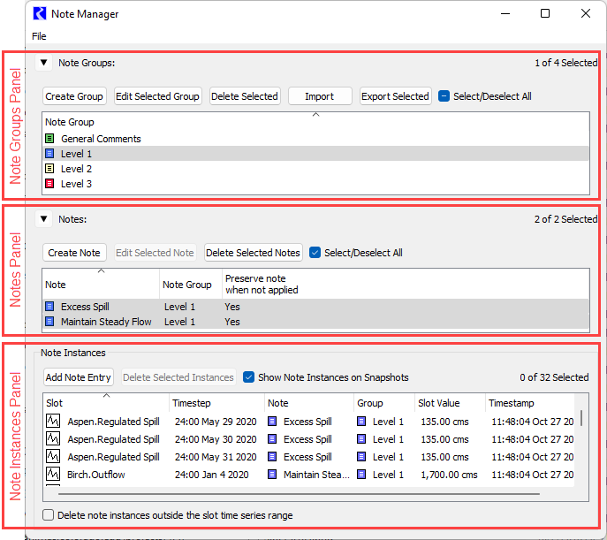Collapse the Notes section triangle
Viewport: 607px width, 540px height.
pyautogui.click(x=43, y=219)
